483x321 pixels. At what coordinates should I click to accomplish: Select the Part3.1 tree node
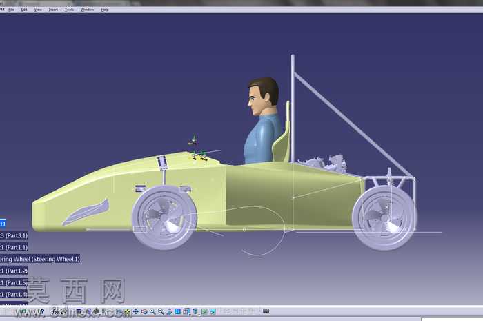14,235
